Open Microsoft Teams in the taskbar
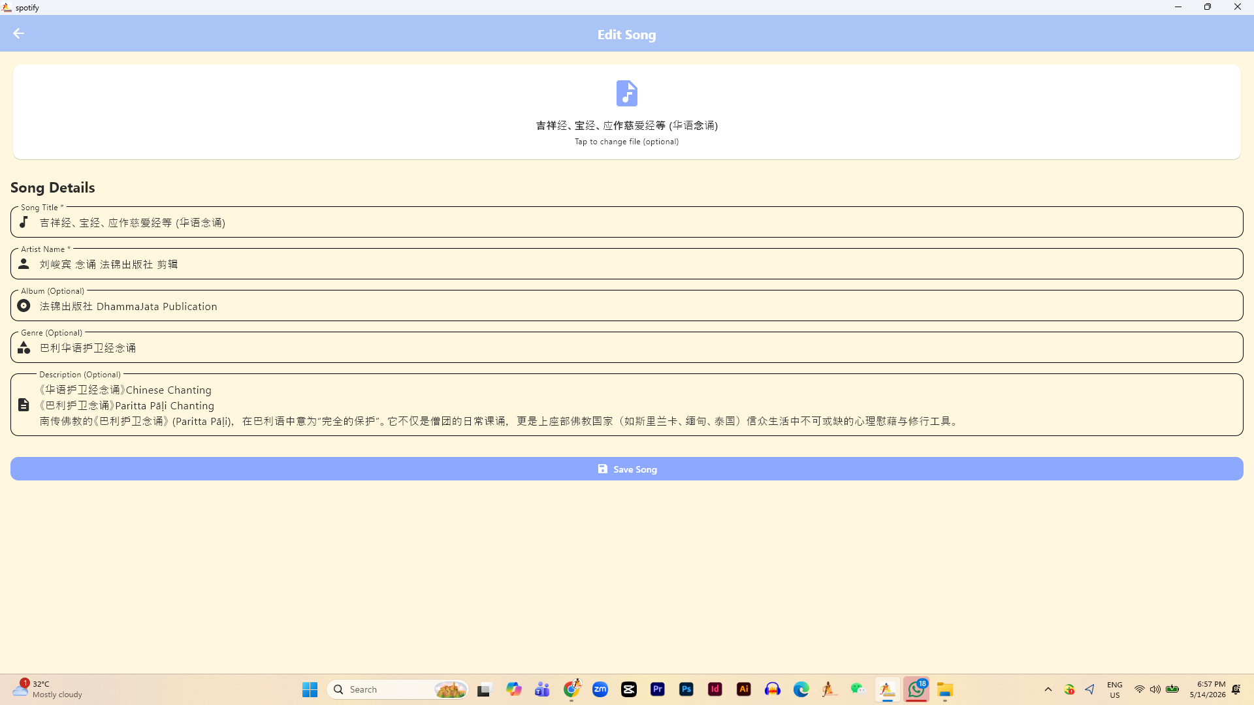This screenshot has width=1254, height=705. pyautogui.click(x=542, y=689)
